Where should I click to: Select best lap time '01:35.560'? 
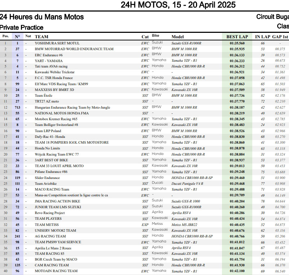click(237, 43)
